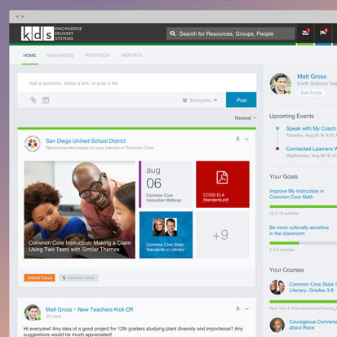This screenshot has width=337, height=337.
Task: Click culturally sensitive goal progress bar
Action: (304, 243)
